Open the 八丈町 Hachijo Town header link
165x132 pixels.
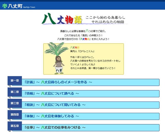19,6
